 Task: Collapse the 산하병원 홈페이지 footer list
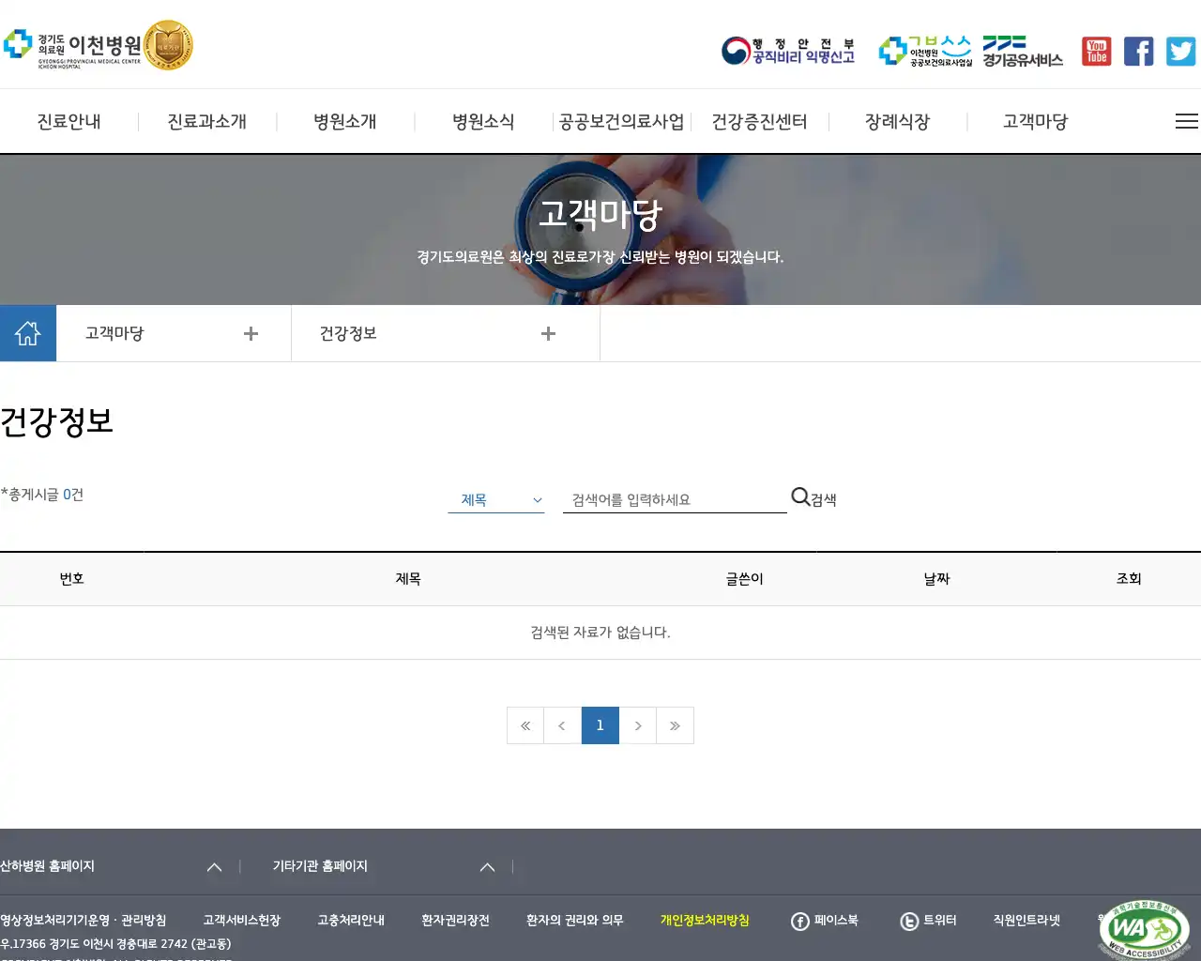point(214,866)
